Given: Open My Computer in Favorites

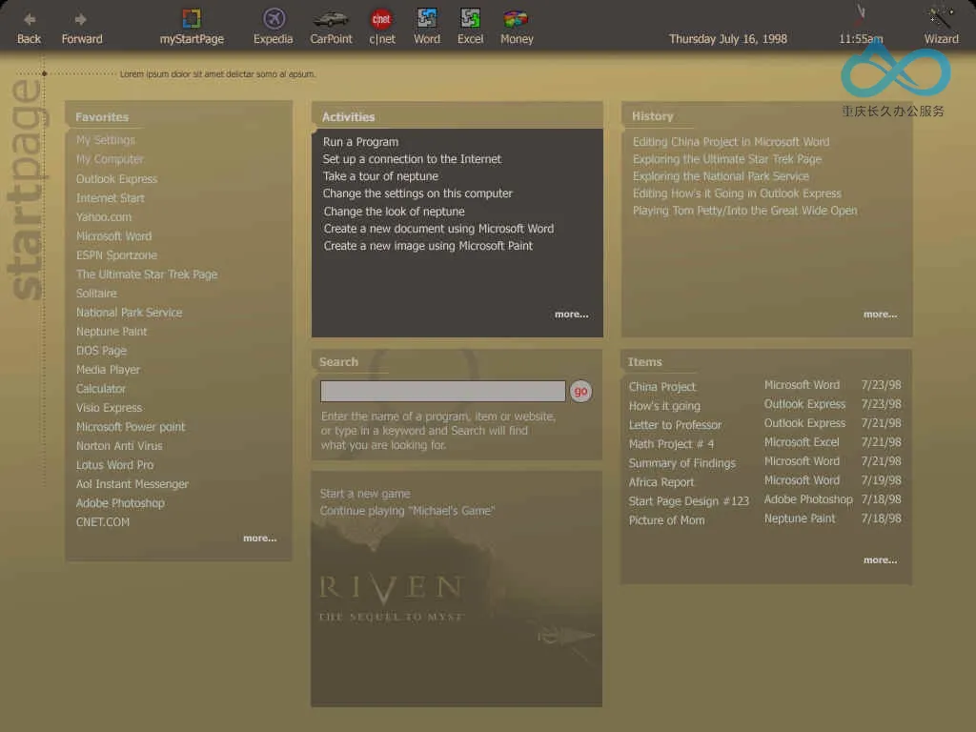Looking at the screenshot, I should 110,159.
